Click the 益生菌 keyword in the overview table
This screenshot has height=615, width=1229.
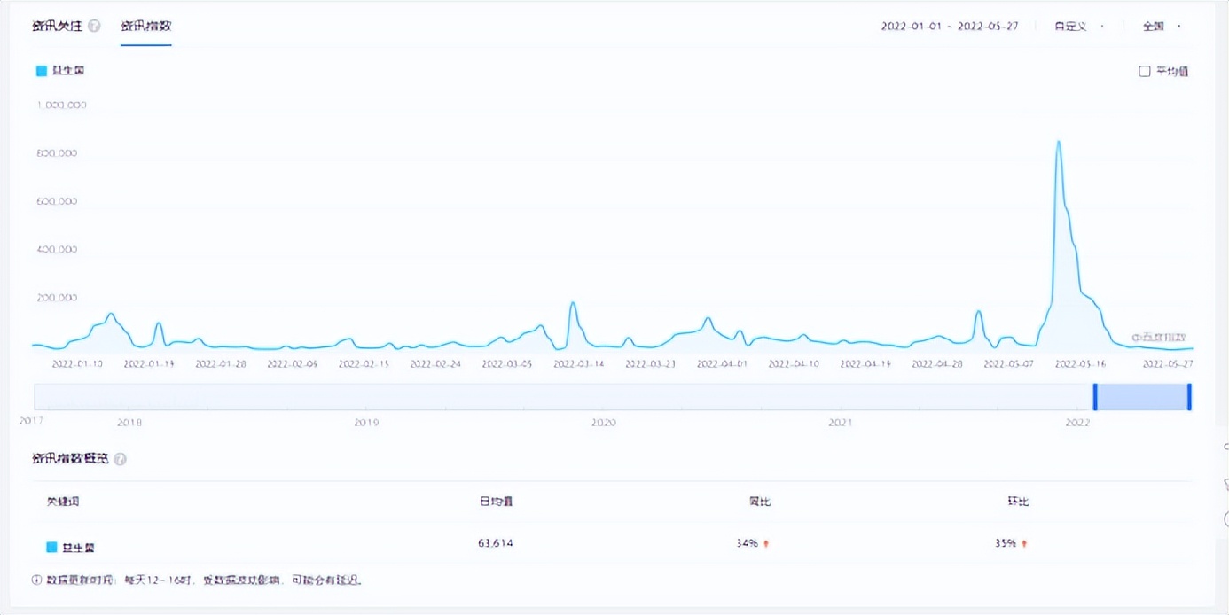(x=78, y=548)
